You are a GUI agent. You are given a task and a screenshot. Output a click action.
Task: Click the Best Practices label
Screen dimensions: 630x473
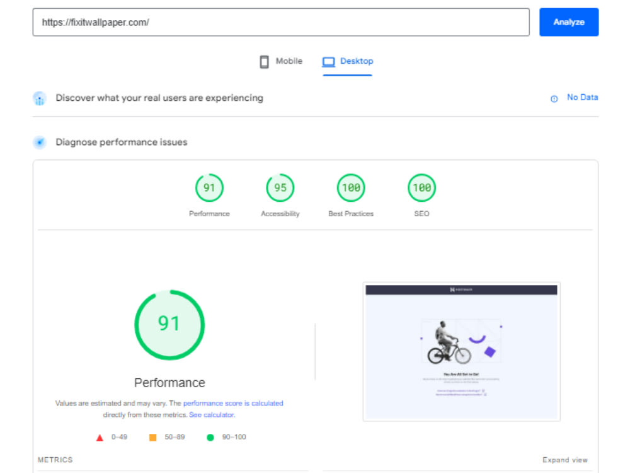(351, 214)
